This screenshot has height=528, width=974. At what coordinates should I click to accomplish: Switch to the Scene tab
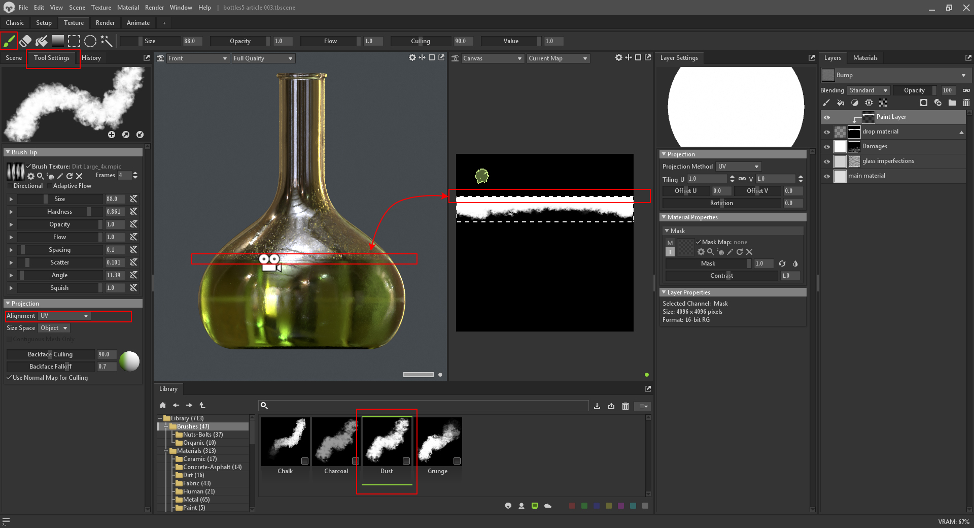[14, 58]
